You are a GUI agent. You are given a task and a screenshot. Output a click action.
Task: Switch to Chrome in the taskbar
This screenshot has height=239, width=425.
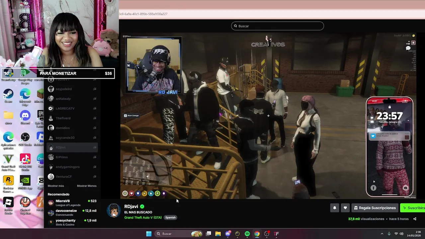click(257, 234)
